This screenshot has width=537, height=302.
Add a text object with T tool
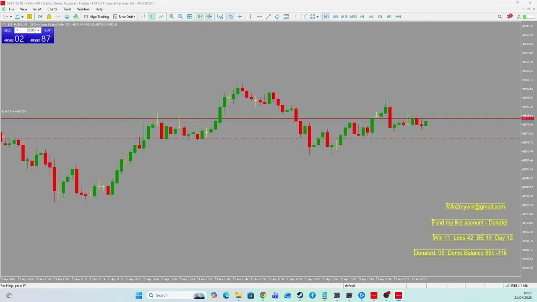point(295,17)
